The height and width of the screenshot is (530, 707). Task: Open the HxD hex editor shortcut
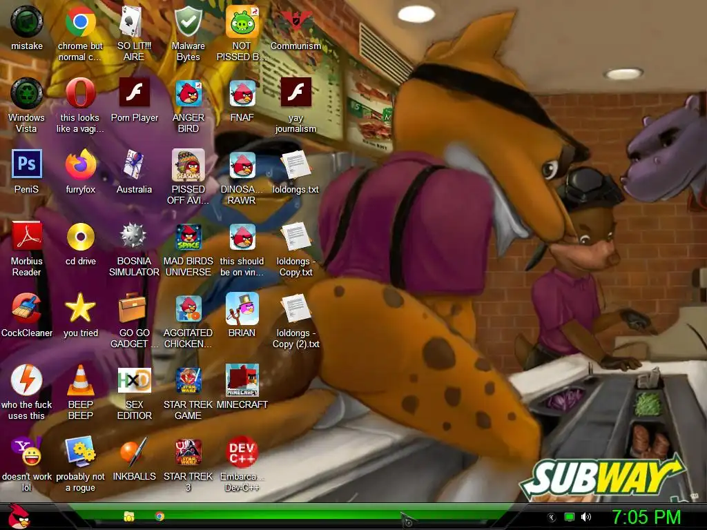click(x=134, y=380)
